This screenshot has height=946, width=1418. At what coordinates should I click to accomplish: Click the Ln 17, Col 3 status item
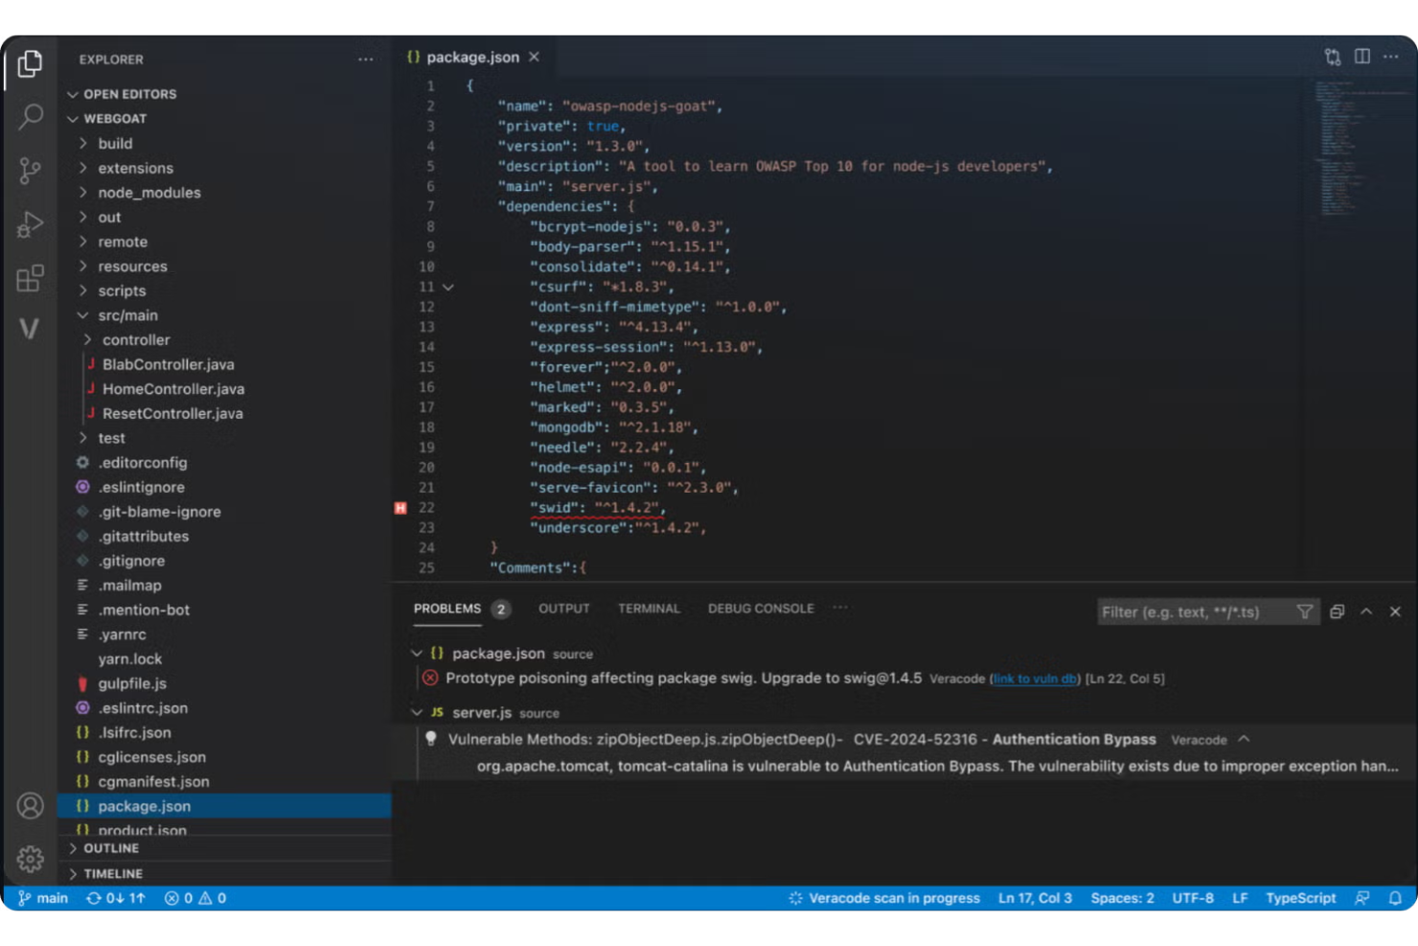[1035, 898]
